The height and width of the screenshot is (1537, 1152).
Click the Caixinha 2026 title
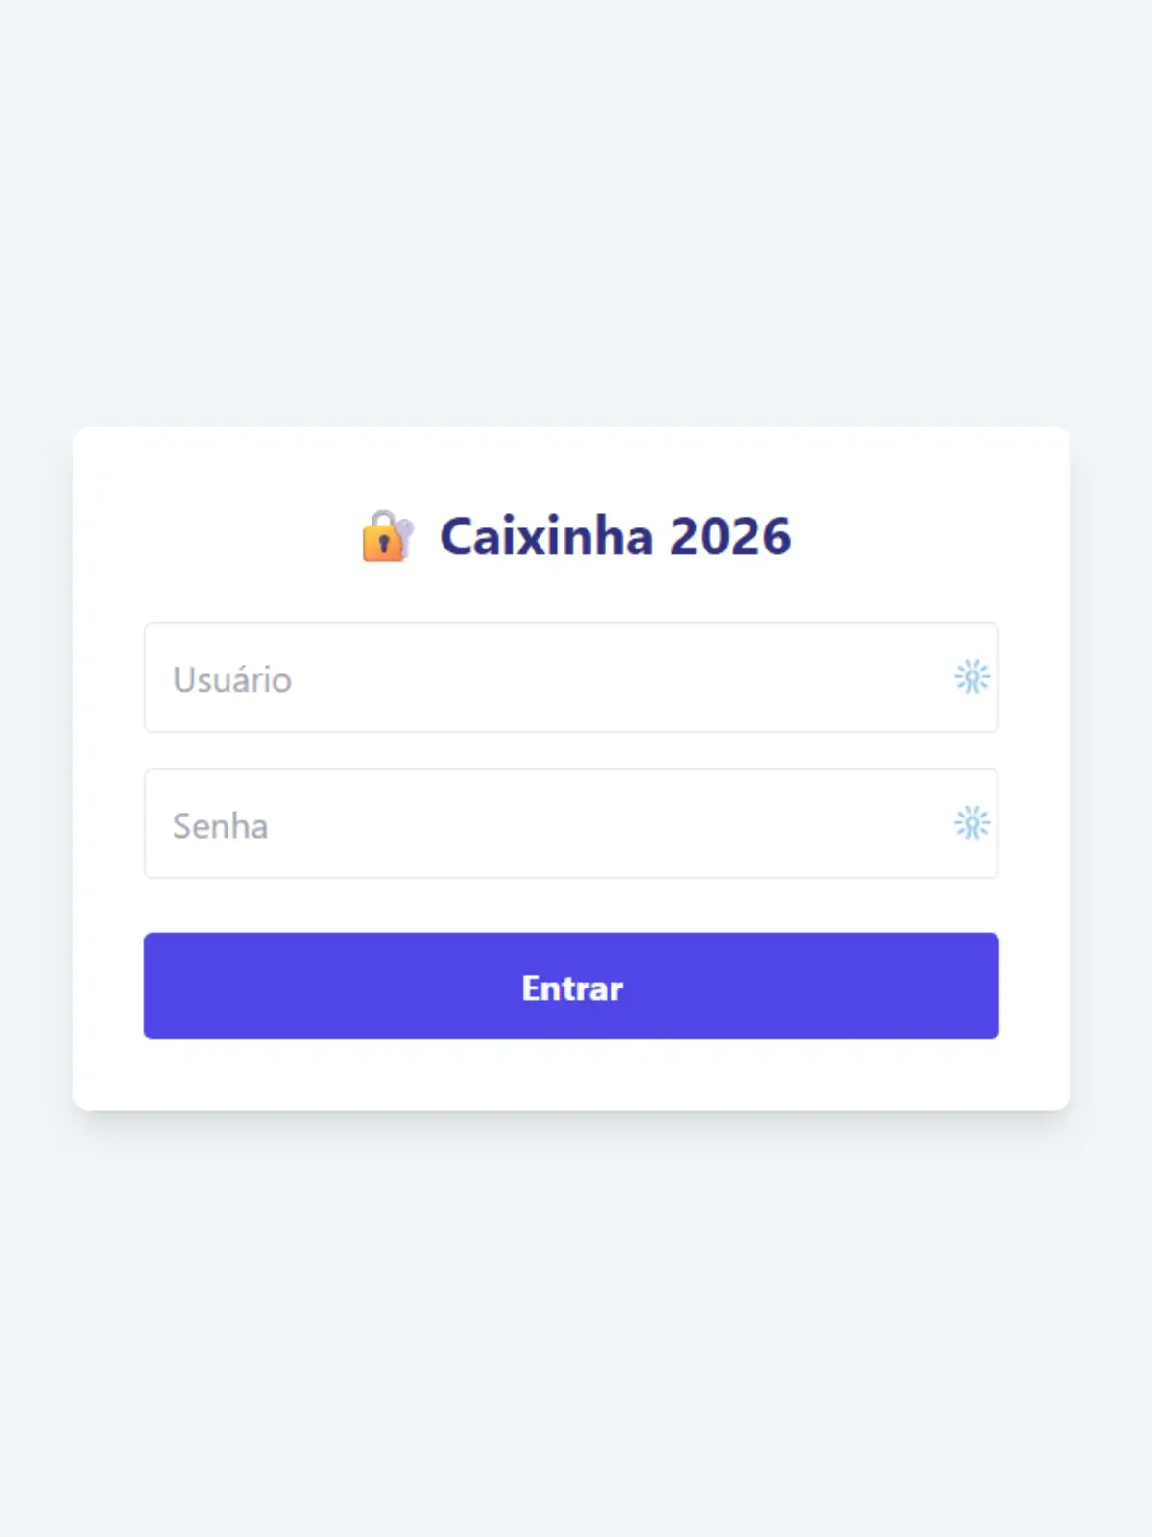pyautogui.click(x=614, y=536)
